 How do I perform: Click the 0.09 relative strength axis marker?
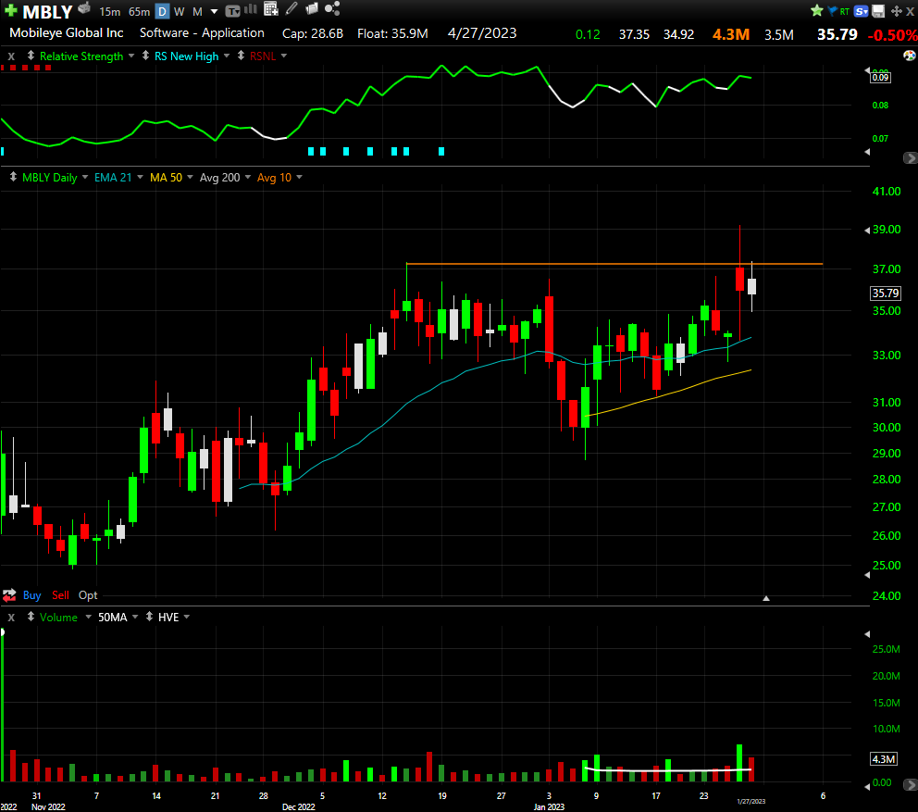pos(880,78)
